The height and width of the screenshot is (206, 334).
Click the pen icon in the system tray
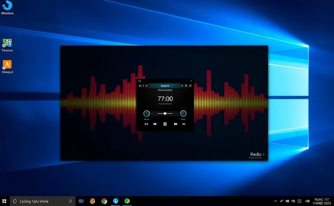pos(281,201)
